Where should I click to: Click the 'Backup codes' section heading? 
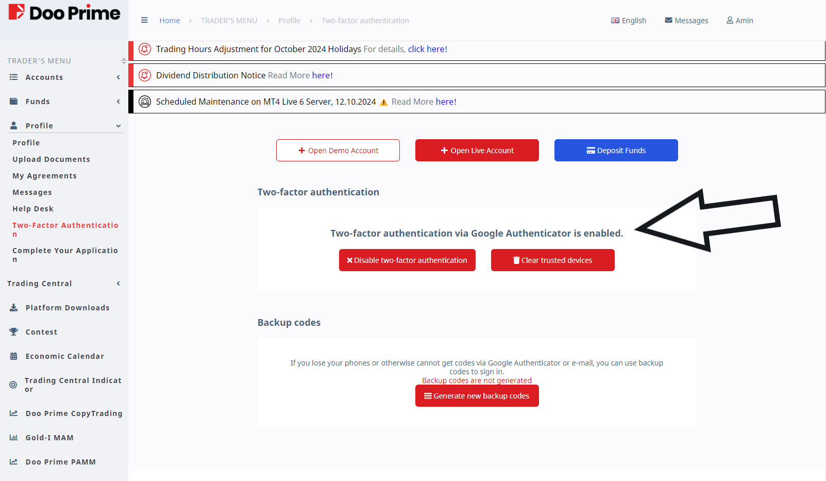(x=289, y=322)
